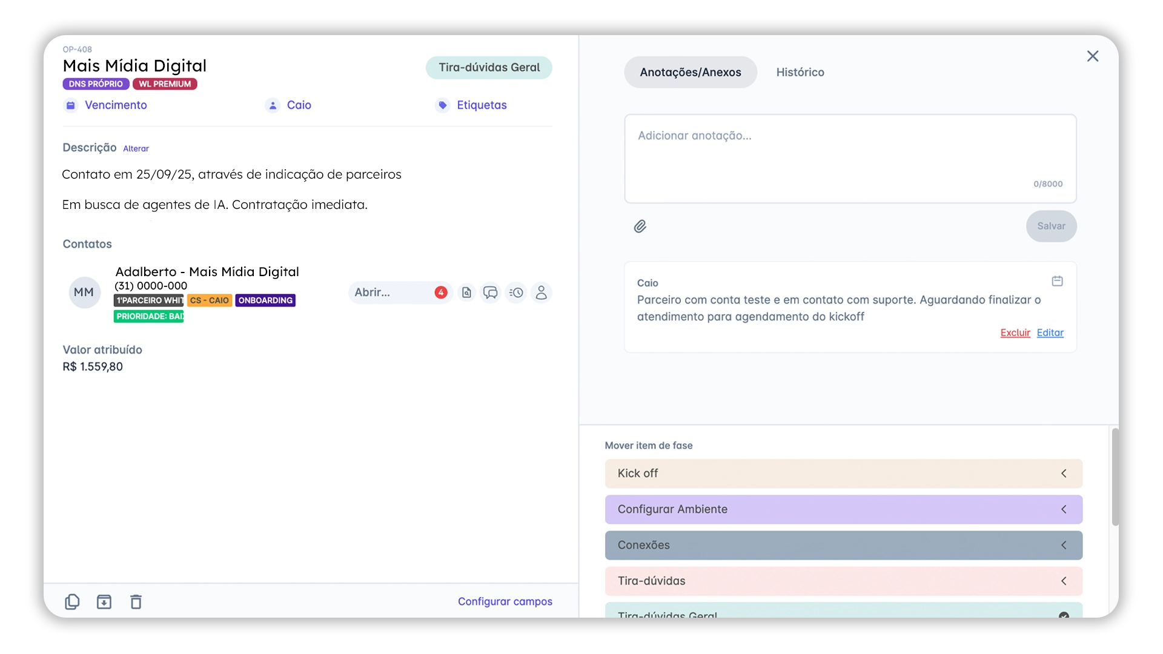This screenshot has height=654, width=1163.
Task: Click the document icon next to Abrir
Action: pyautogui.click(x=466, y=292)
